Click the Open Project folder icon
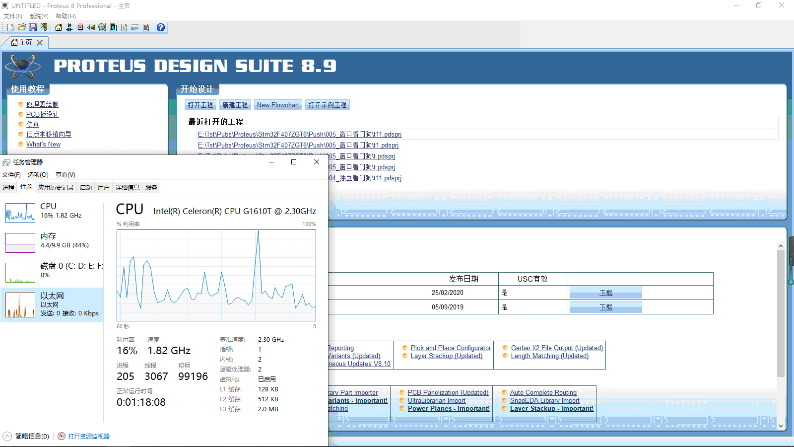Image resolution: width=794 pixels, height=447 pixels. [21, 27]
